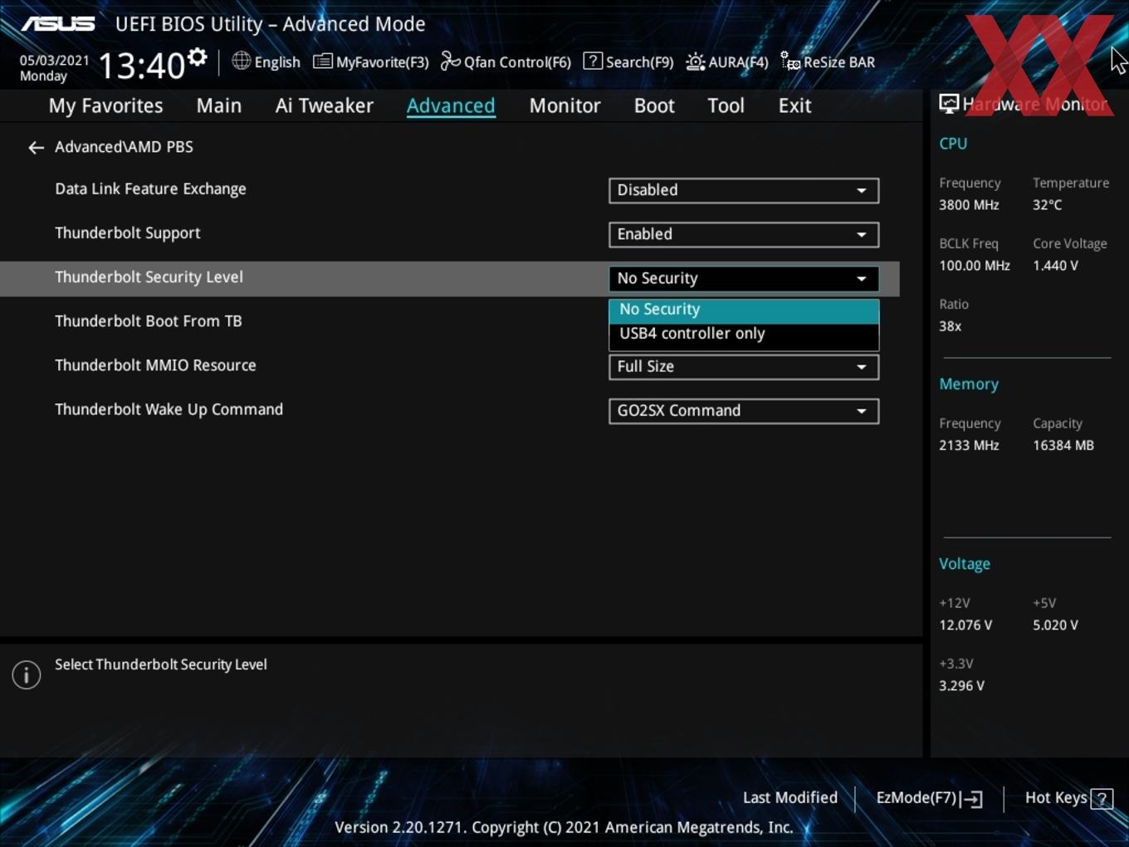
Task: Open MyFavorite(F3) list icon
Action: (323, 61)
